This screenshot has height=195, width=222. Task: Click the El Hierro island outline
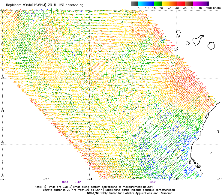point(176,49)
